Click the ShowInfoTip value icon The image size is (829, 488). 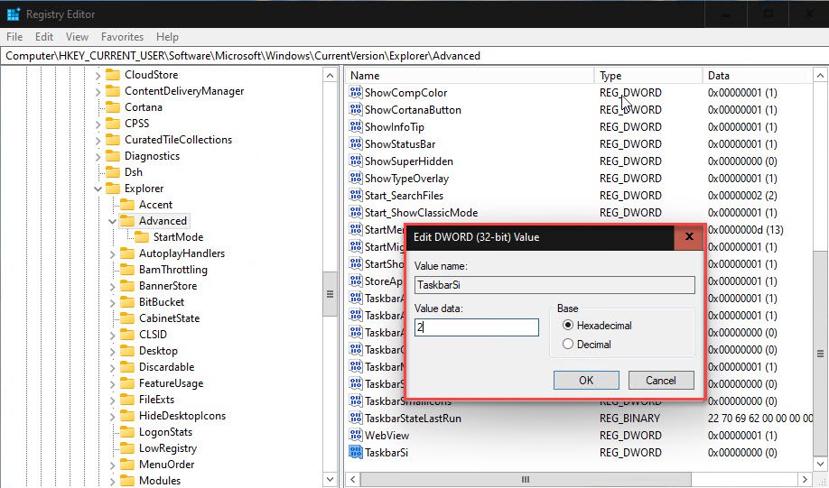356,127
